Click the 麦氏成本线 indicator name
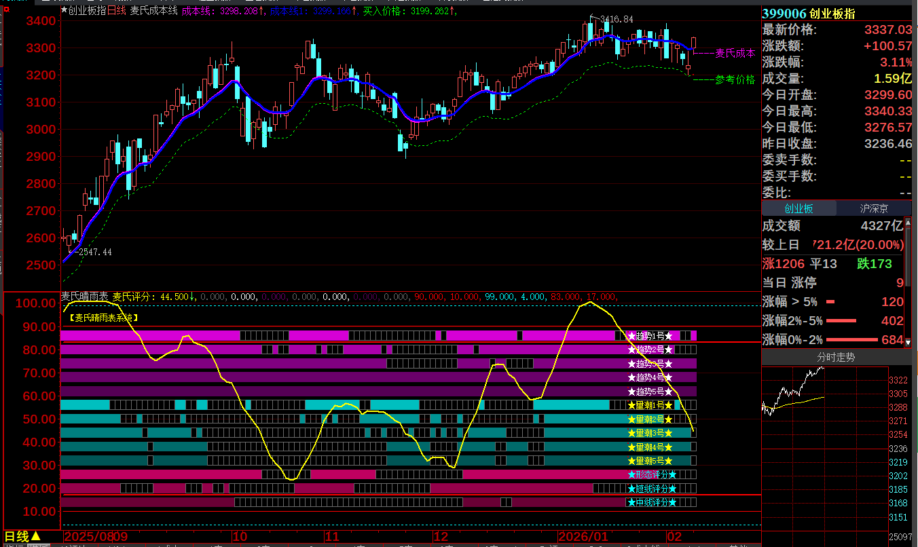Image resolution: width=918 pixels, height=547 pixels. (x=153, y=11)
